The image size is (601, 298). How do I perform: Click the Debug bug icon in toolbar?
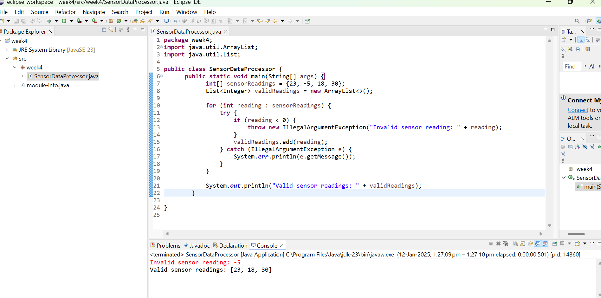[49, 21]
